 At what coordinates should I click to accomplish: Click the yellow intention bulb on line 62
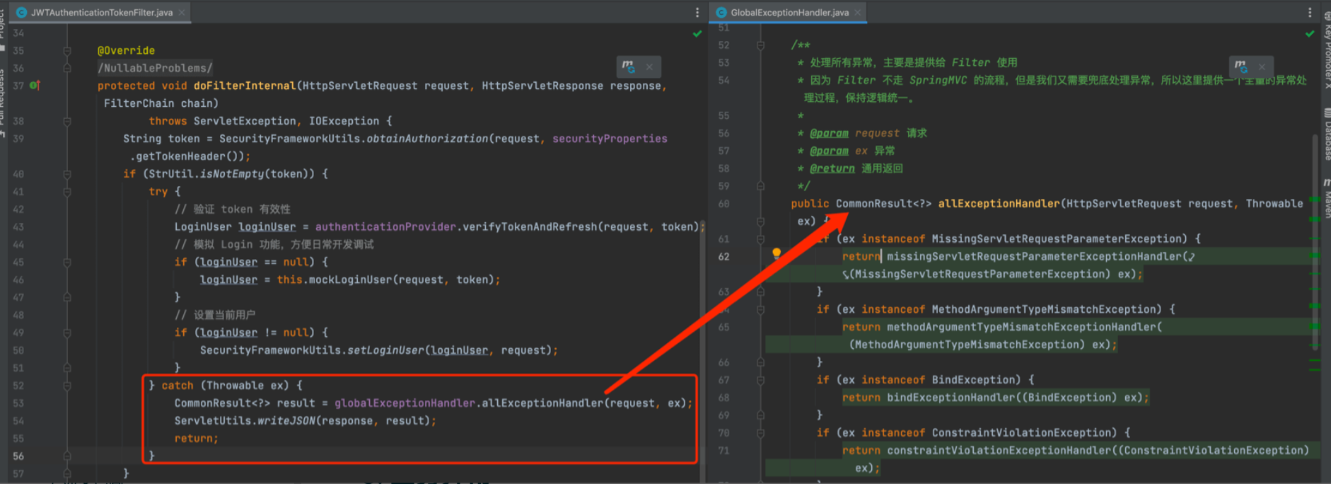pyautogui.click(x=777, y=253)
